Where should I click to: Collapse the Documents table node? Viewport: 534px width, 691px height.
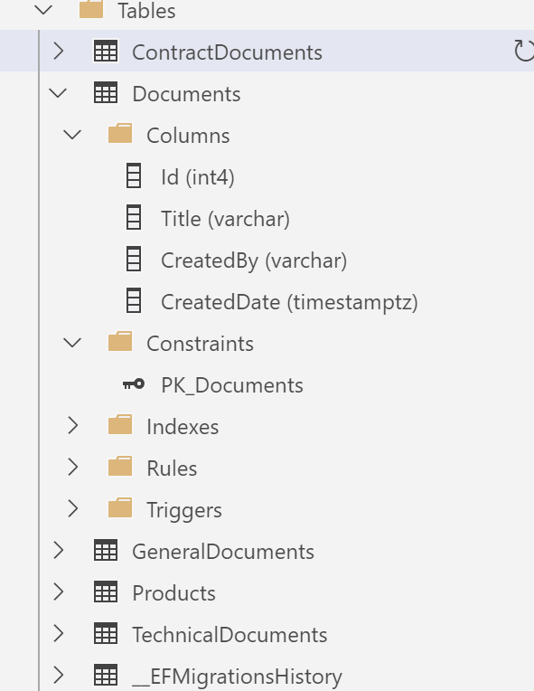point(58,93)
